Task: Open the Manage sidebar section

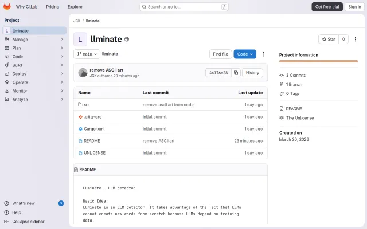Action: [34, 40]
